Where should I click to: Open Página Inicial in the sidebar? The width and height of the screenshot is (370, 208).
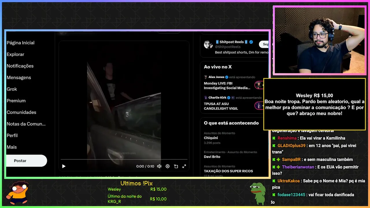click(x=21, y=43)
